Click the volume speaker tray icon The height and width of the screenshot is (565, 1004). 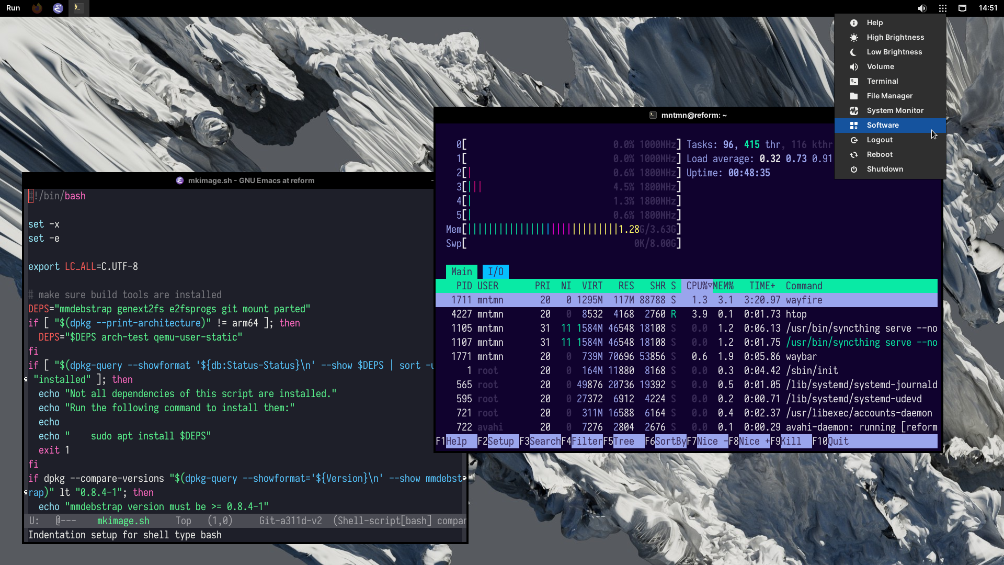point(922,8)
